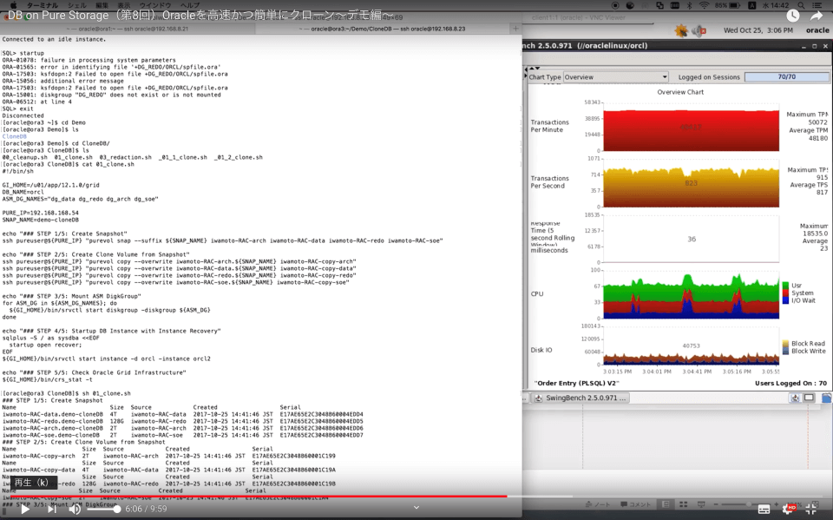
Task: Click the Wi-Fi status icon
Action: point(704,5)
